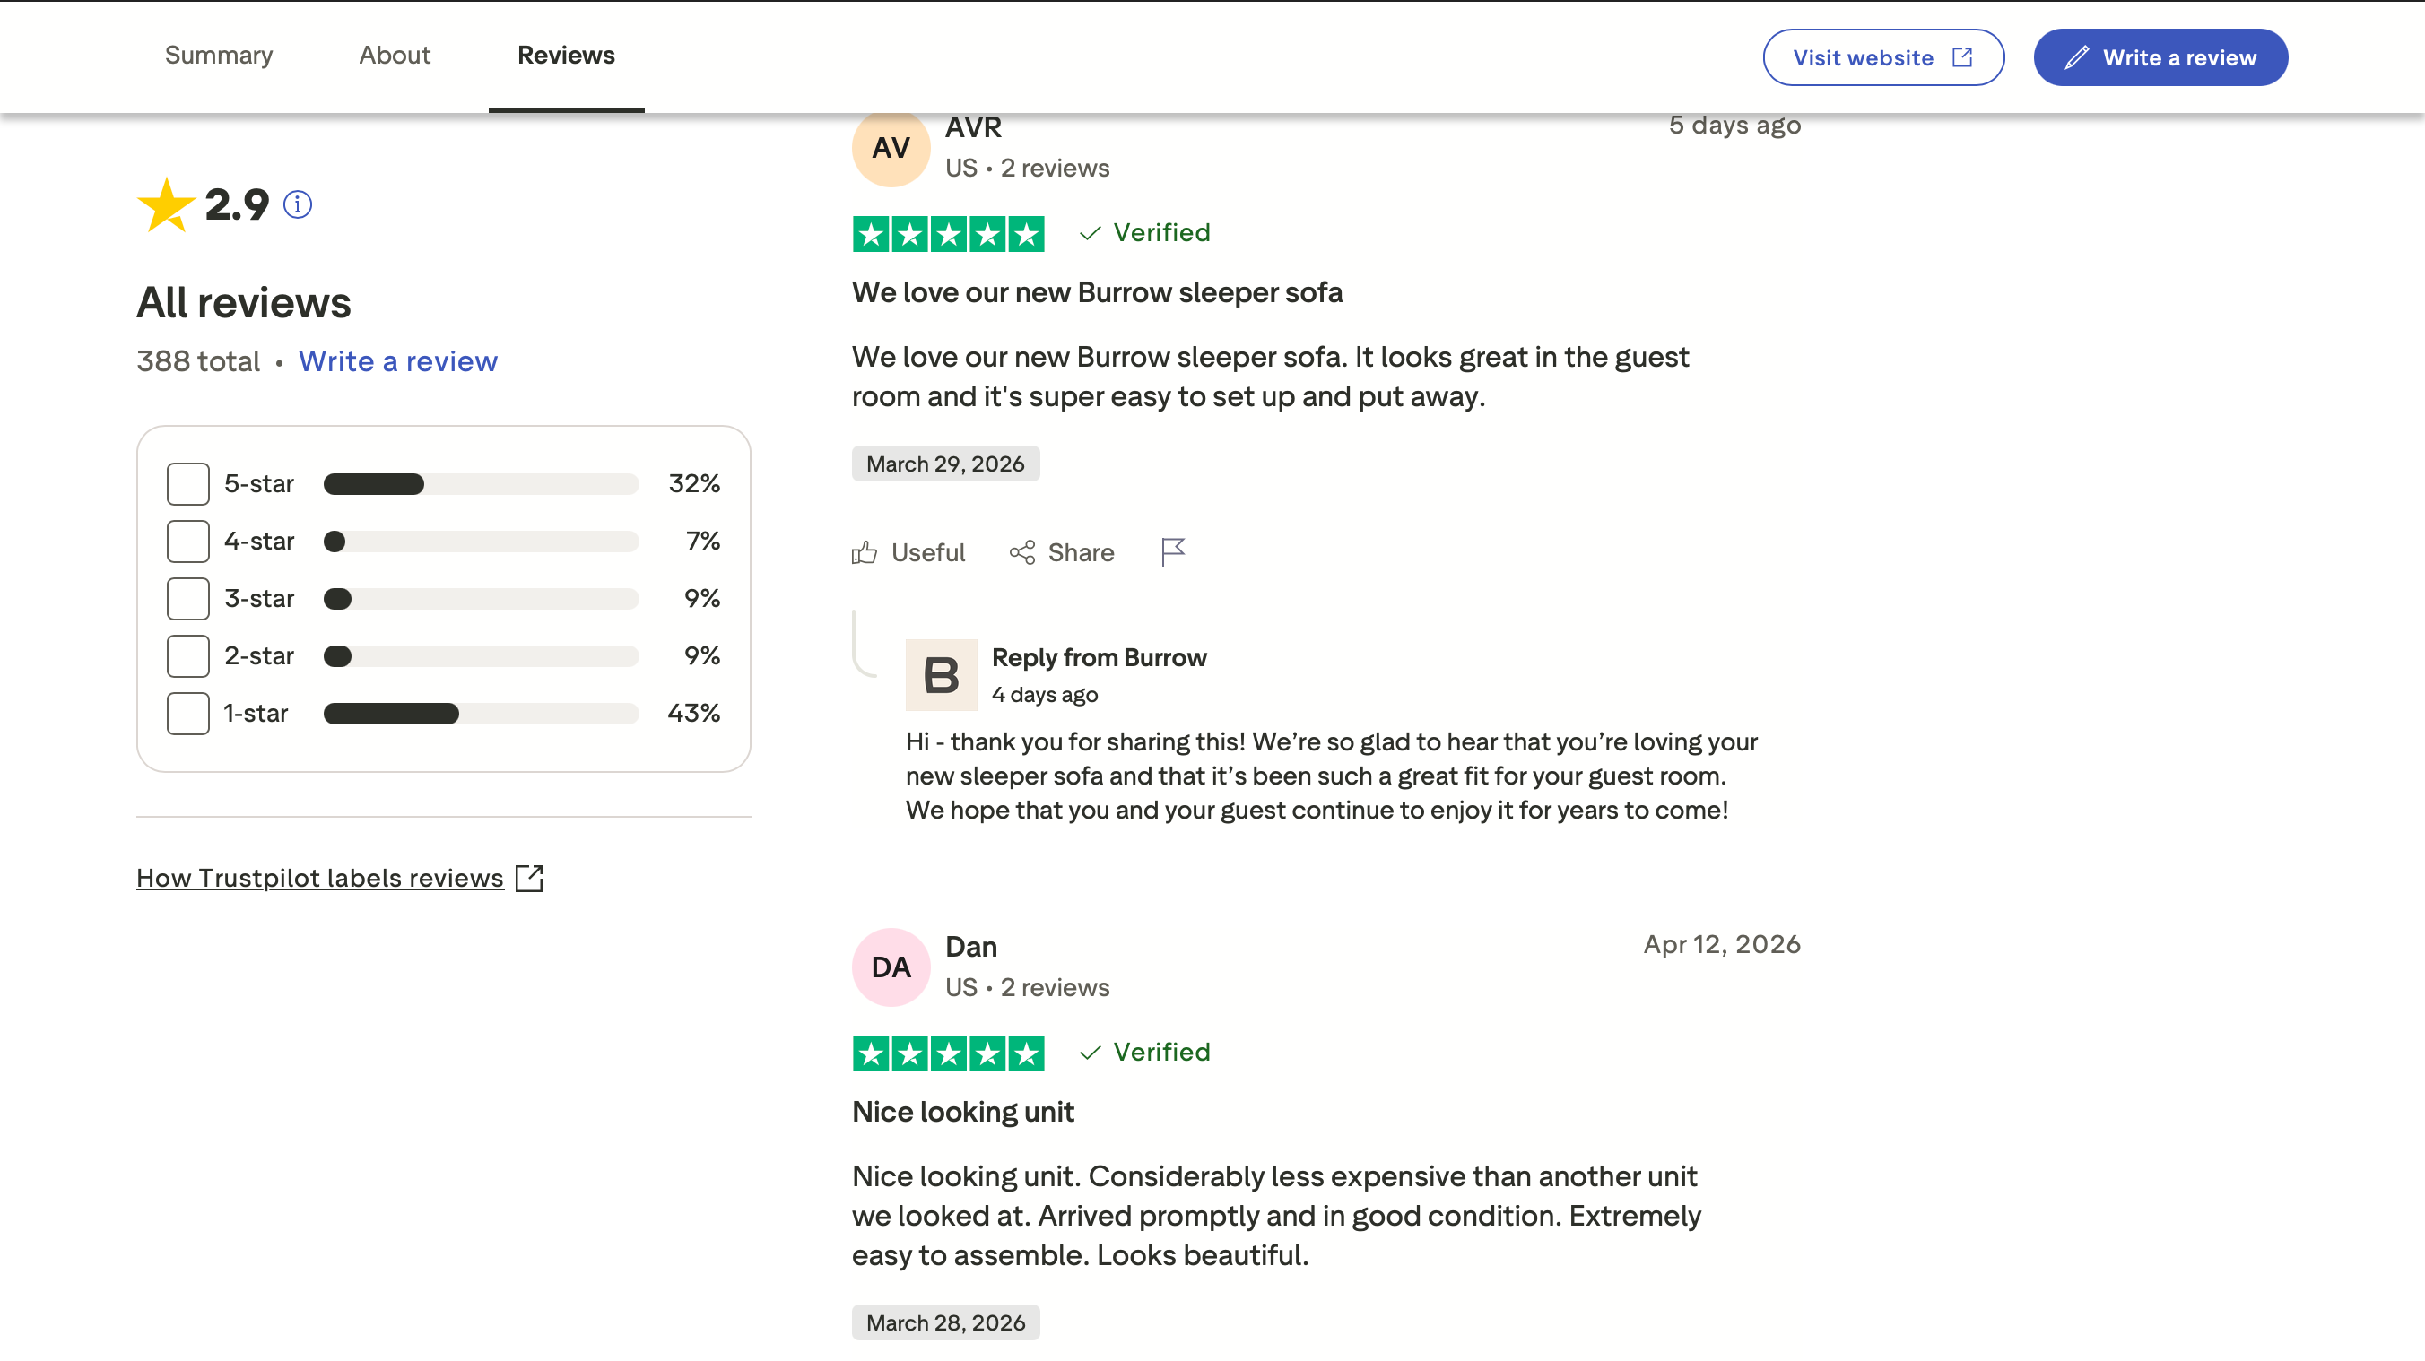Click the info icon beside 2.9 rating

click(298, 204)
